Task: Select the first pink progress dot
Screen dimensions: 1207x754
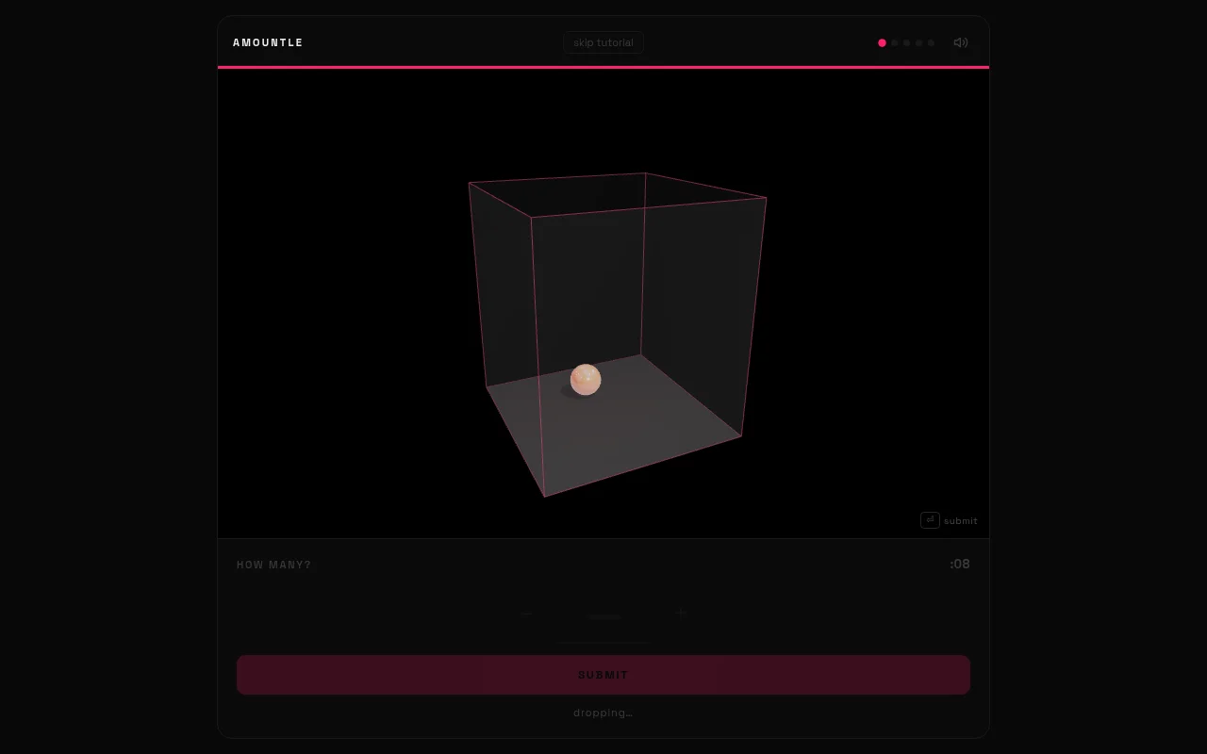Action: [882, 42]
